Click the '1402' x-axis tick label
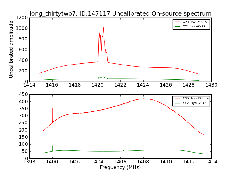The height and width of the screenshot is (176, 235). tap(75, 162)
